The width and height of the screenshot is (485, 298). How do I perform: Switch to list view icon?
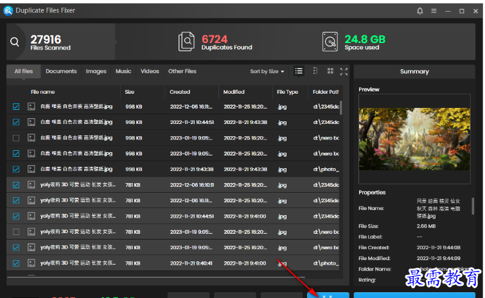(299, 71)
